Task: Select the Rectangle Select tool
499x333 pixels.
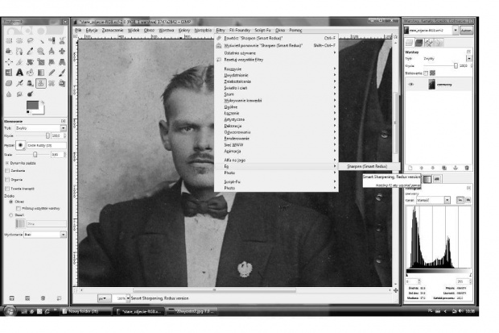Action: 9,40
